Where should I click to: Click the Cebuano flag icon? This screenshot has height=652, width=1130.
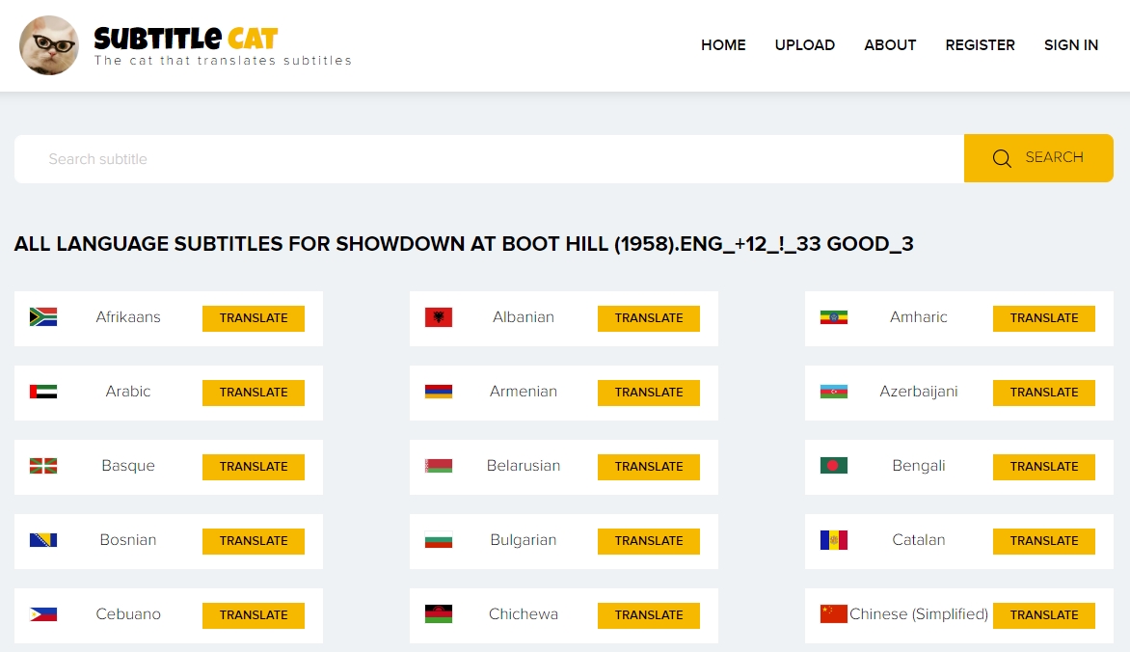(x=43, y=614)
